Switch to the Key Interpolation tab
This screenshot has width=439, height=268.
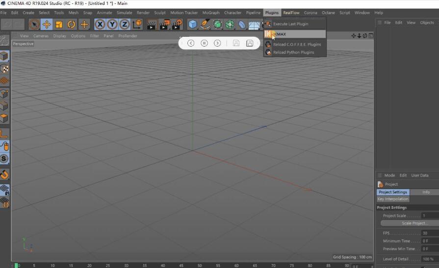coord(393,199)
